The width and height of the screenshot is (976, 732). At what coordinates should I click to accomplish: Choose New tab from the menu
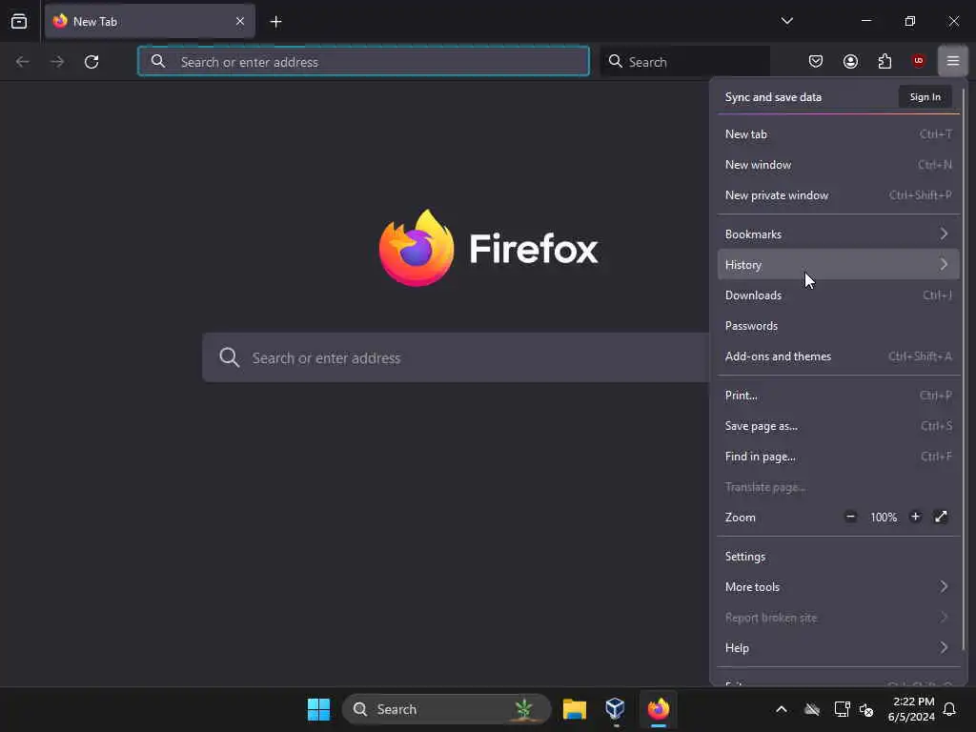click(839, 134)
